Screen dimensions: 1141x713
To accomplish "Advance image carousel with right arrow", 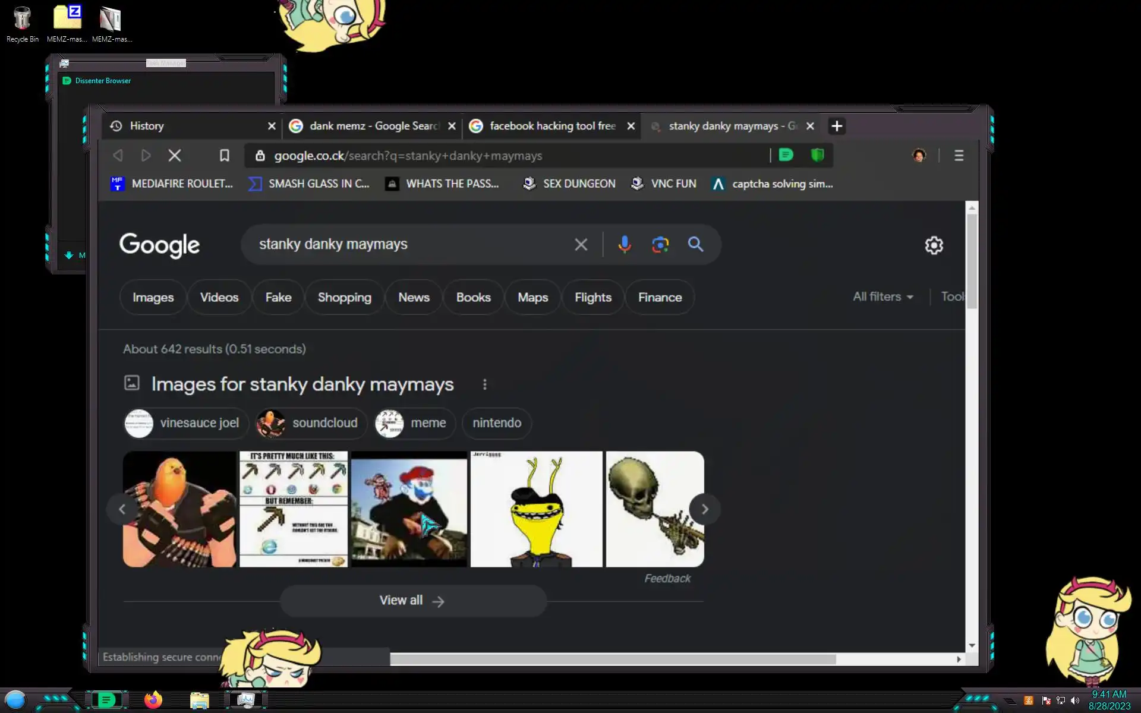I will pyautogui.click(x=704, y=509).
